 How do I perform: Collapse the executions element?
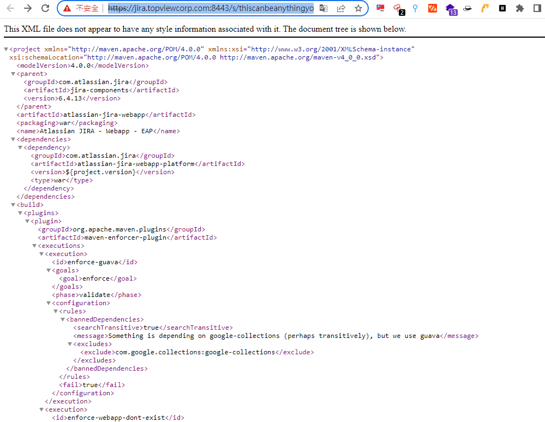pos(34,246)
